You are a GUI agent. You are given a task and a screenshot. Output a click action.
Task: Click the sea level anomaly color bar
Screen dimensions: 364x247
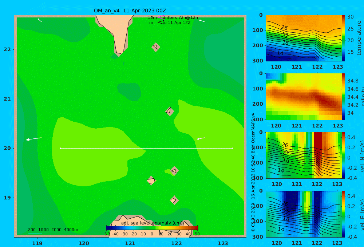coord(152,228)
